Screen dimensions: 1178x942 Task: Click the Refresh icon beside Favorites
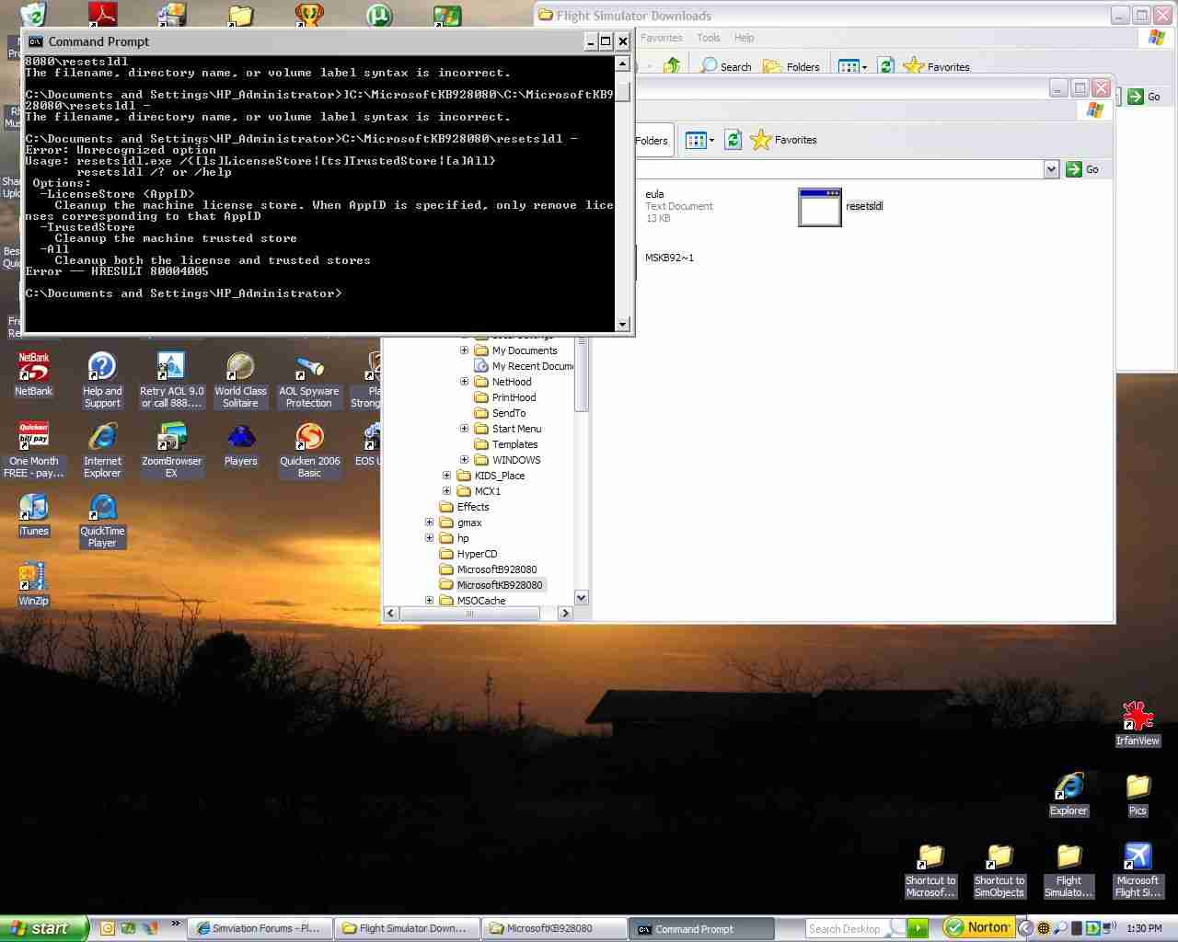click(733, 140)
